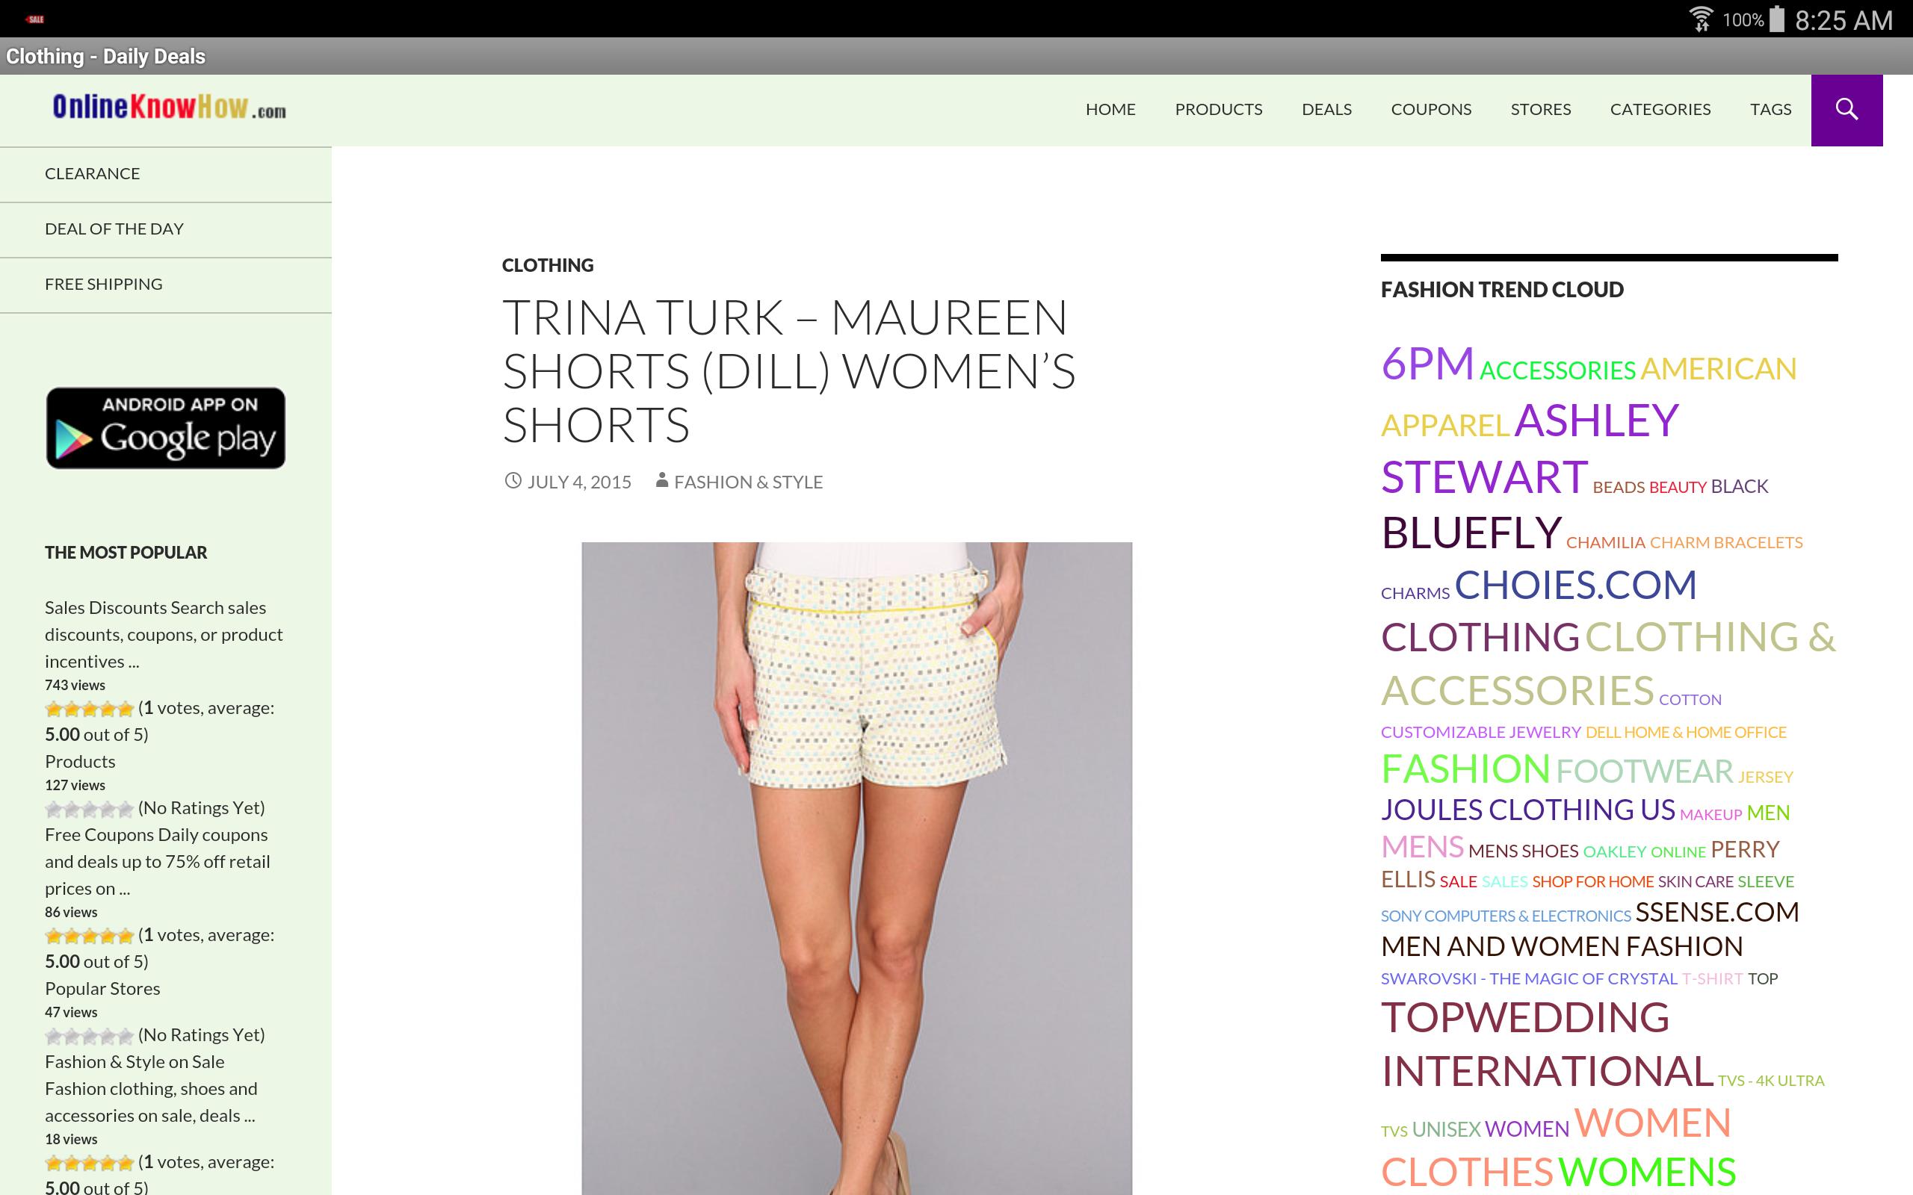The image size is (1913, 1195).
Task: Open the FREE SHIPPING page
Action: [x=104, y=284]
